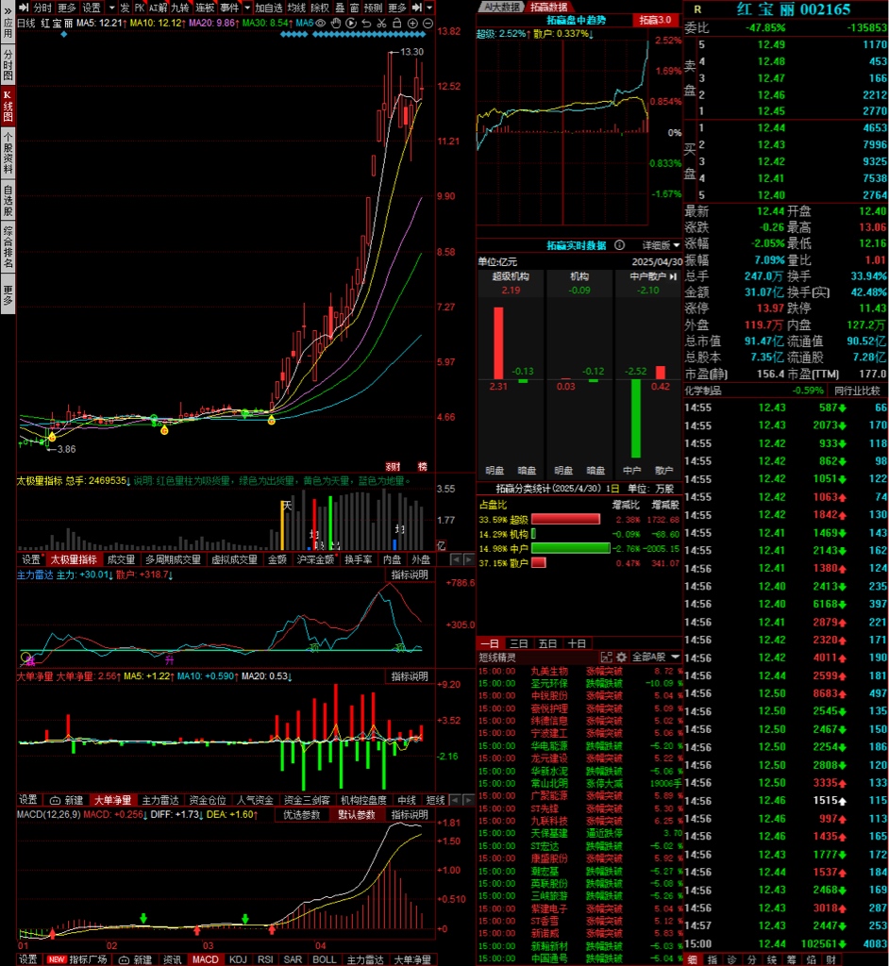Click 优选参数 in MACD panel

coord(301,814)
